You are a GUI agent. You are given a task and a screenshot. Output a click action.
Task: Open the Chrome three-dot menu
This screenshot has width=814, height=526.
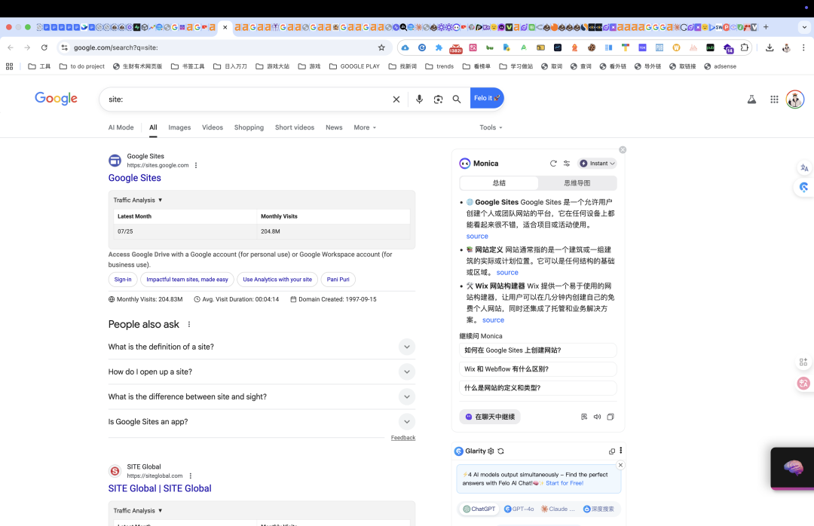[x=803, y=47]
